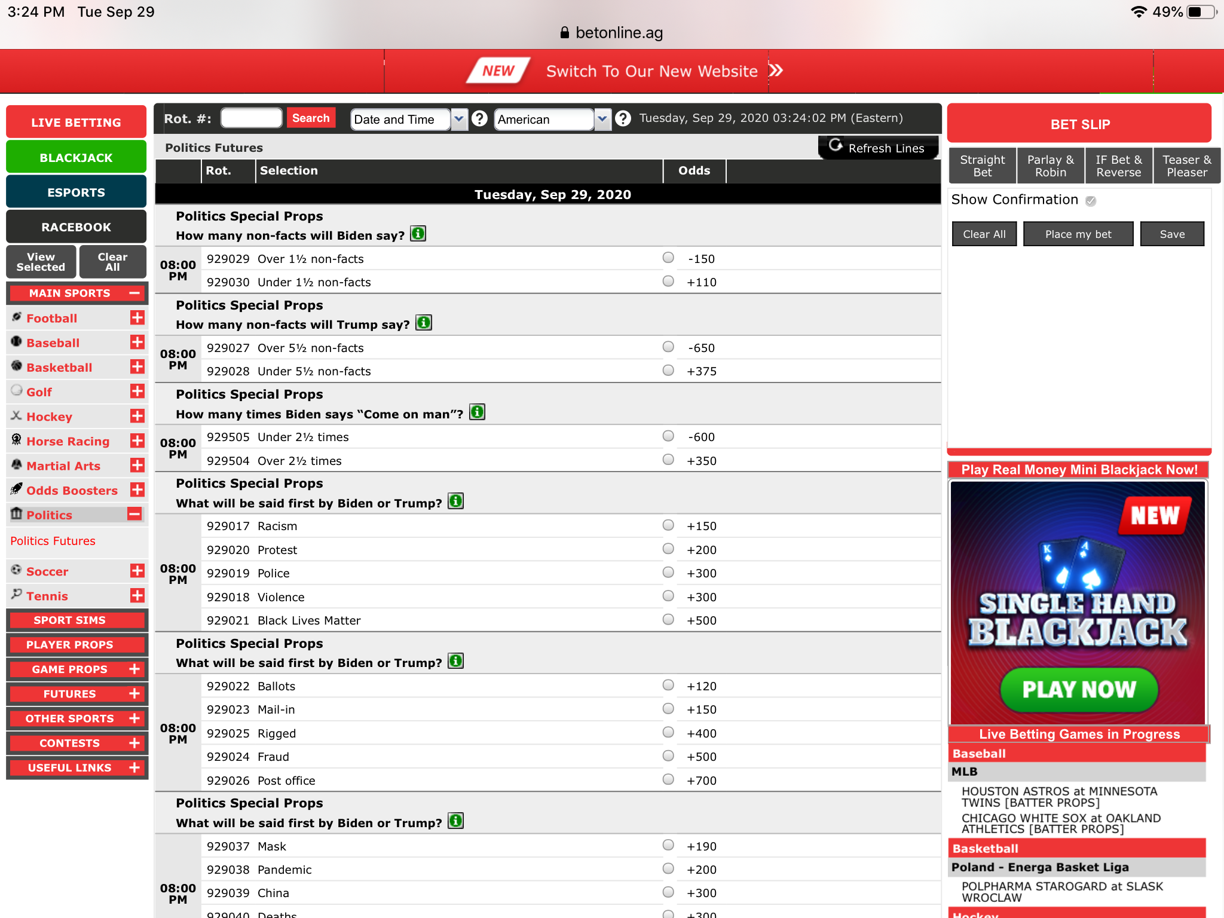Click help question mark next to American dropdown

click(x=623, y=119)
